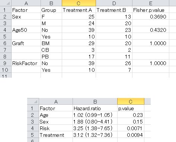
Task: Select the RiskFactor cell
Action: pyautogui.click(x=26, y=63)
